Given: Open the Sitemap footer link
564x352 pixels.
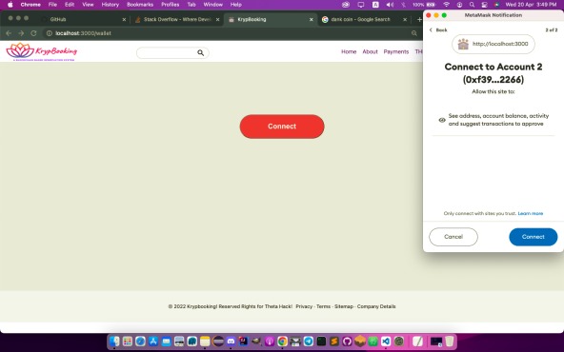Looking at the screenshot, I should coord(344,306).
